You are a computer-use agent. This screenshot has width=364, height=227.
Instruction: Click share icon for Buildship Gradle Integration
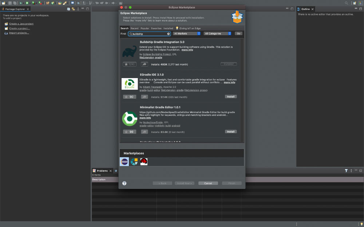point(145,64)
